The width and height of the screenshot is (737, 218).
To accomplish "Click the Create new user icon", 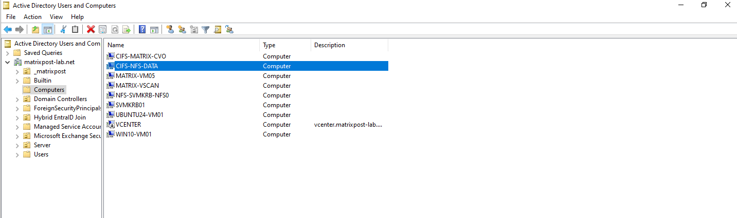I will tap(170, 30).
